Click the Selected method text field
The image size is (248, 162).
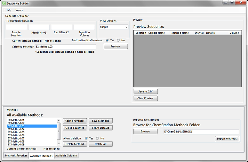coord(65,47)
